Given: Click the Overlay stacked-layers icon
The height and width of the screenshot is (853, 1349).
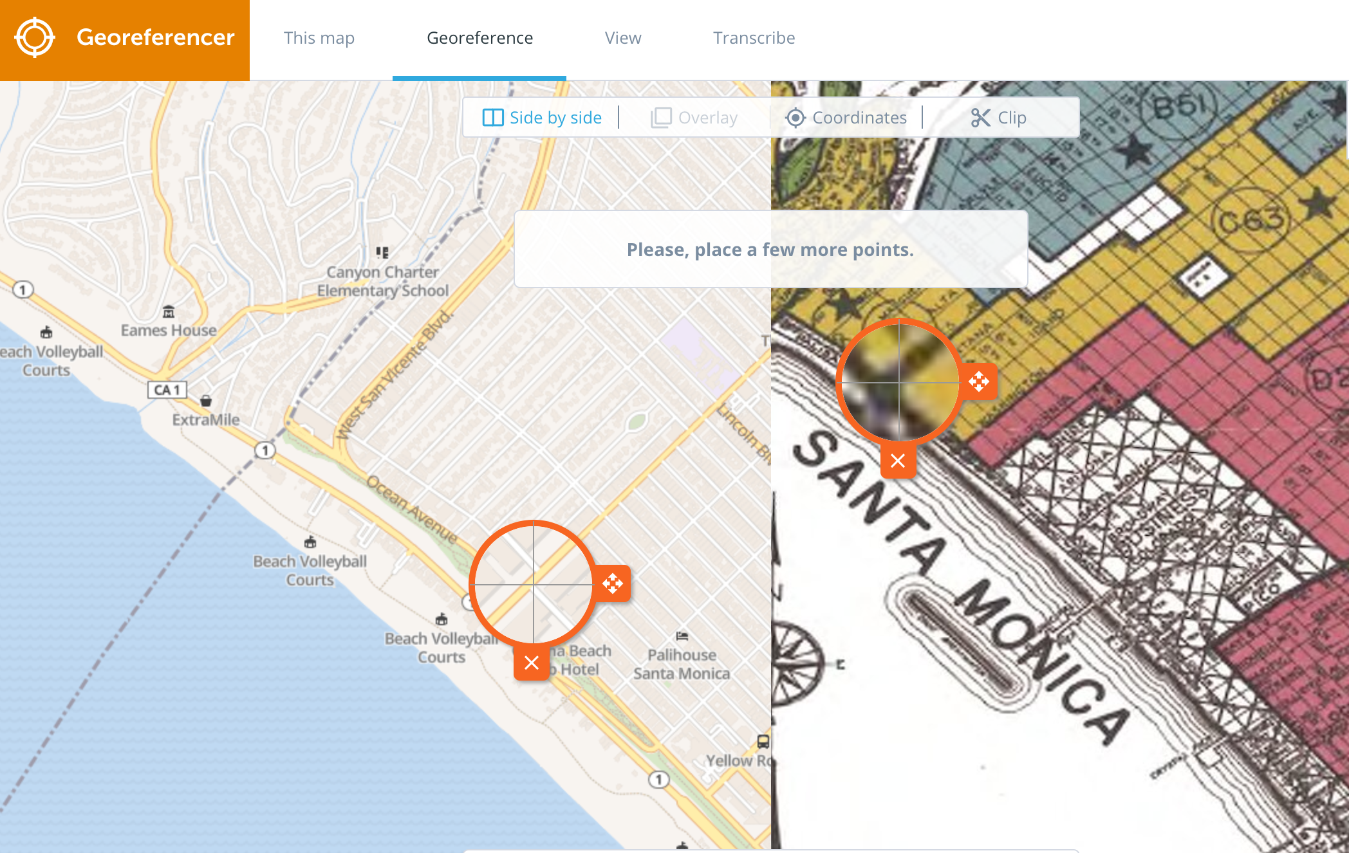Looking at the screenshot, I should coord(661,118).
